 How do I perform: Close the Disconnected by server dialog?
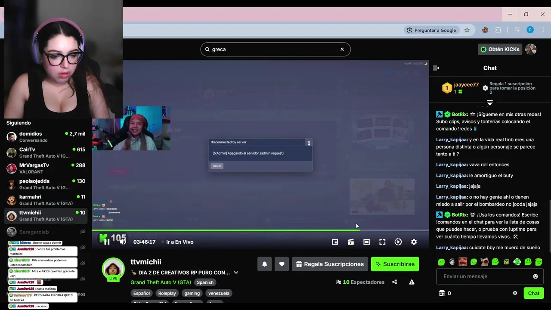point(309,142)
